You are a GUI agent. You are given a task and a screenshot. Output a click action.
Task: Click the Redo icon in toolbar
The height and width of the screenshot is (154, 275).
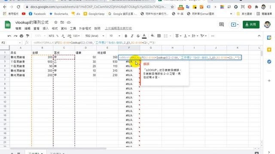coord(15,36)
